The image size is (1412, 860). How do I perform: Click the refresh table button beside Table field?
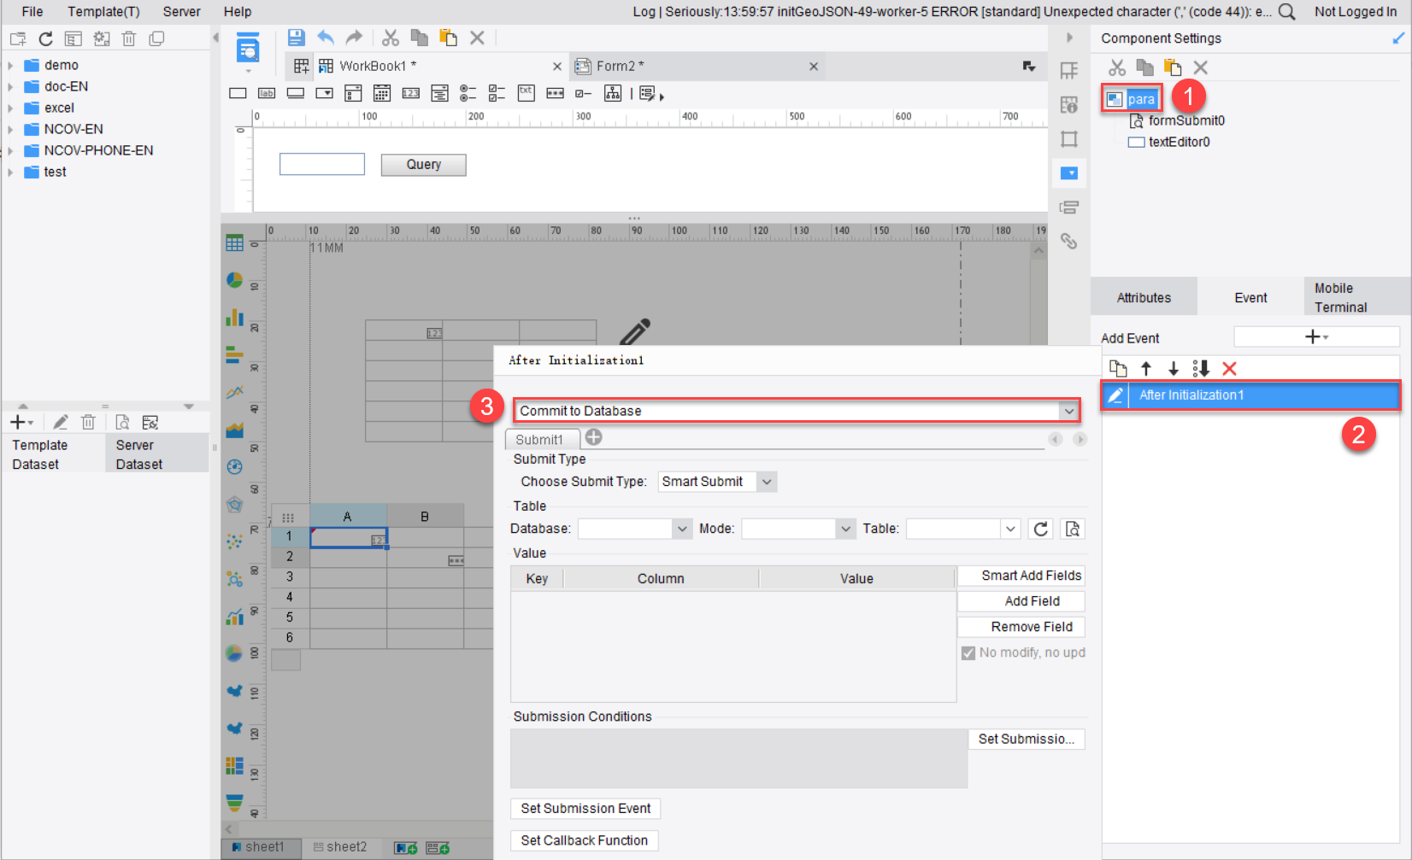1040,529
